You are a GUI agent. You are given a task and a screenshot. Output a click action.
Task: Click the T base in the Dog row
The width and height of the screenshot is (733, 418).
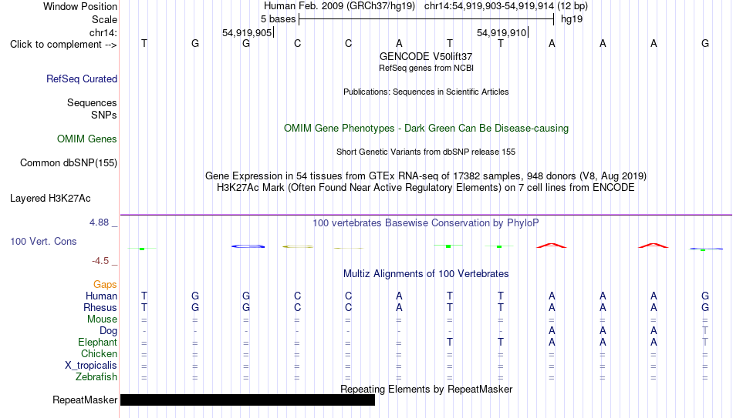705,331
